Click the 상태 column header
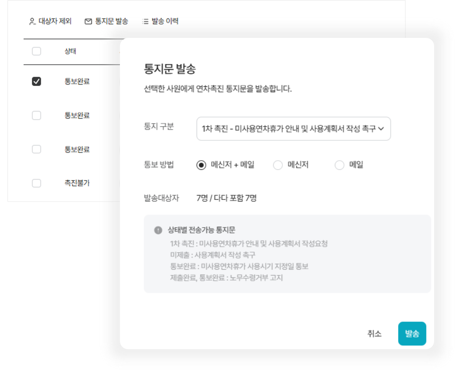The width and height of the screenshot is (459, 374). coord(70,51)
